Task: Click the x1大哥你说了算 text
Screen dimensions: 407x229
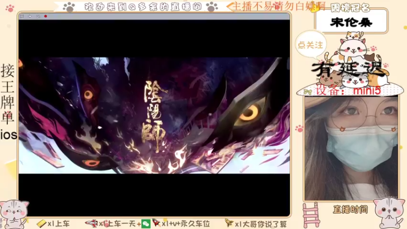Action: click(261, 224)
